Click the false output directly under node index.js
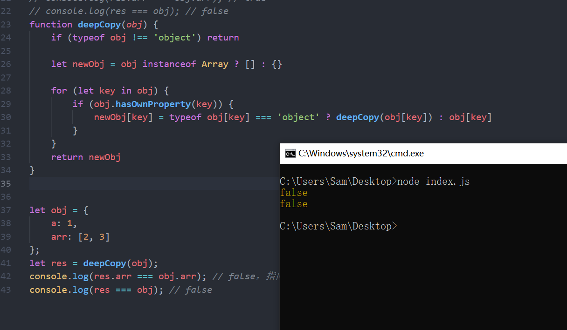Screen dimensions: 567x330 point(294,193)
